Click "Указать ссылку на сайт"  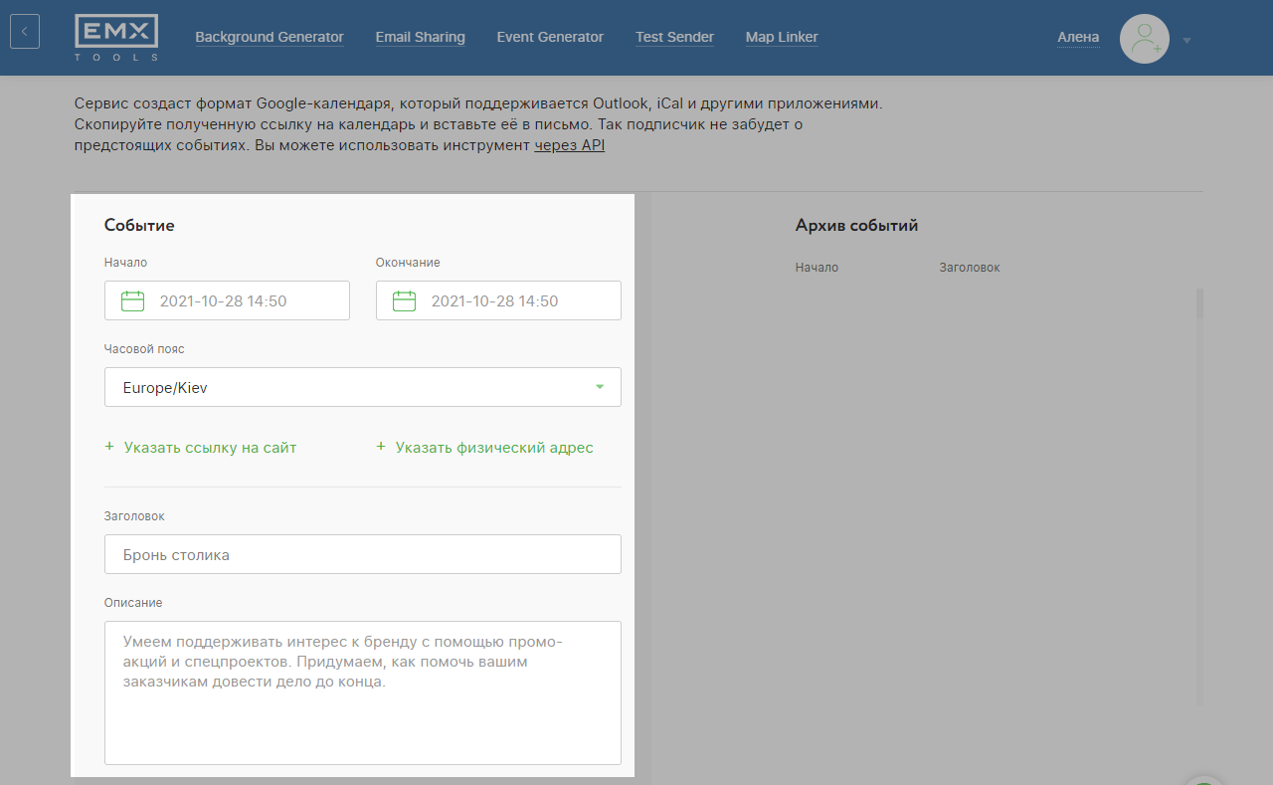[210, 448]
